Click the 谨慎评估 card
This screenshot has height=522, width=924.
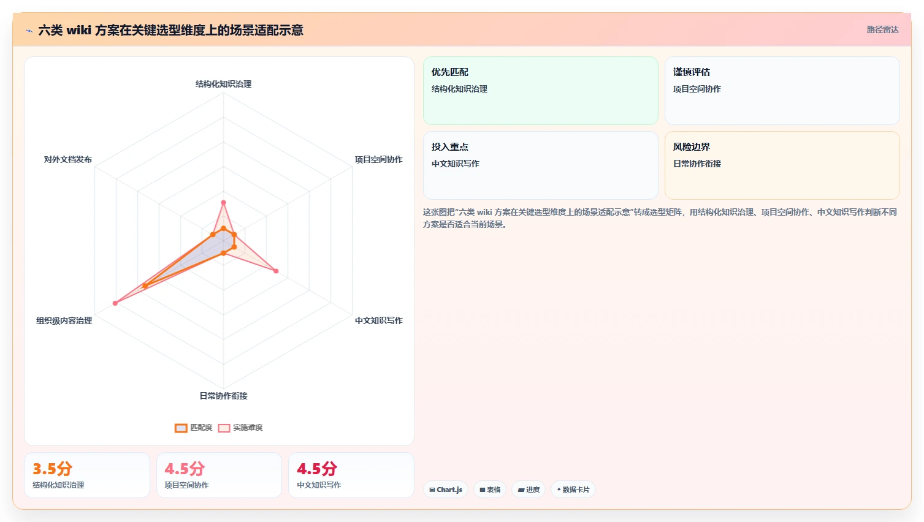[782, 91]
